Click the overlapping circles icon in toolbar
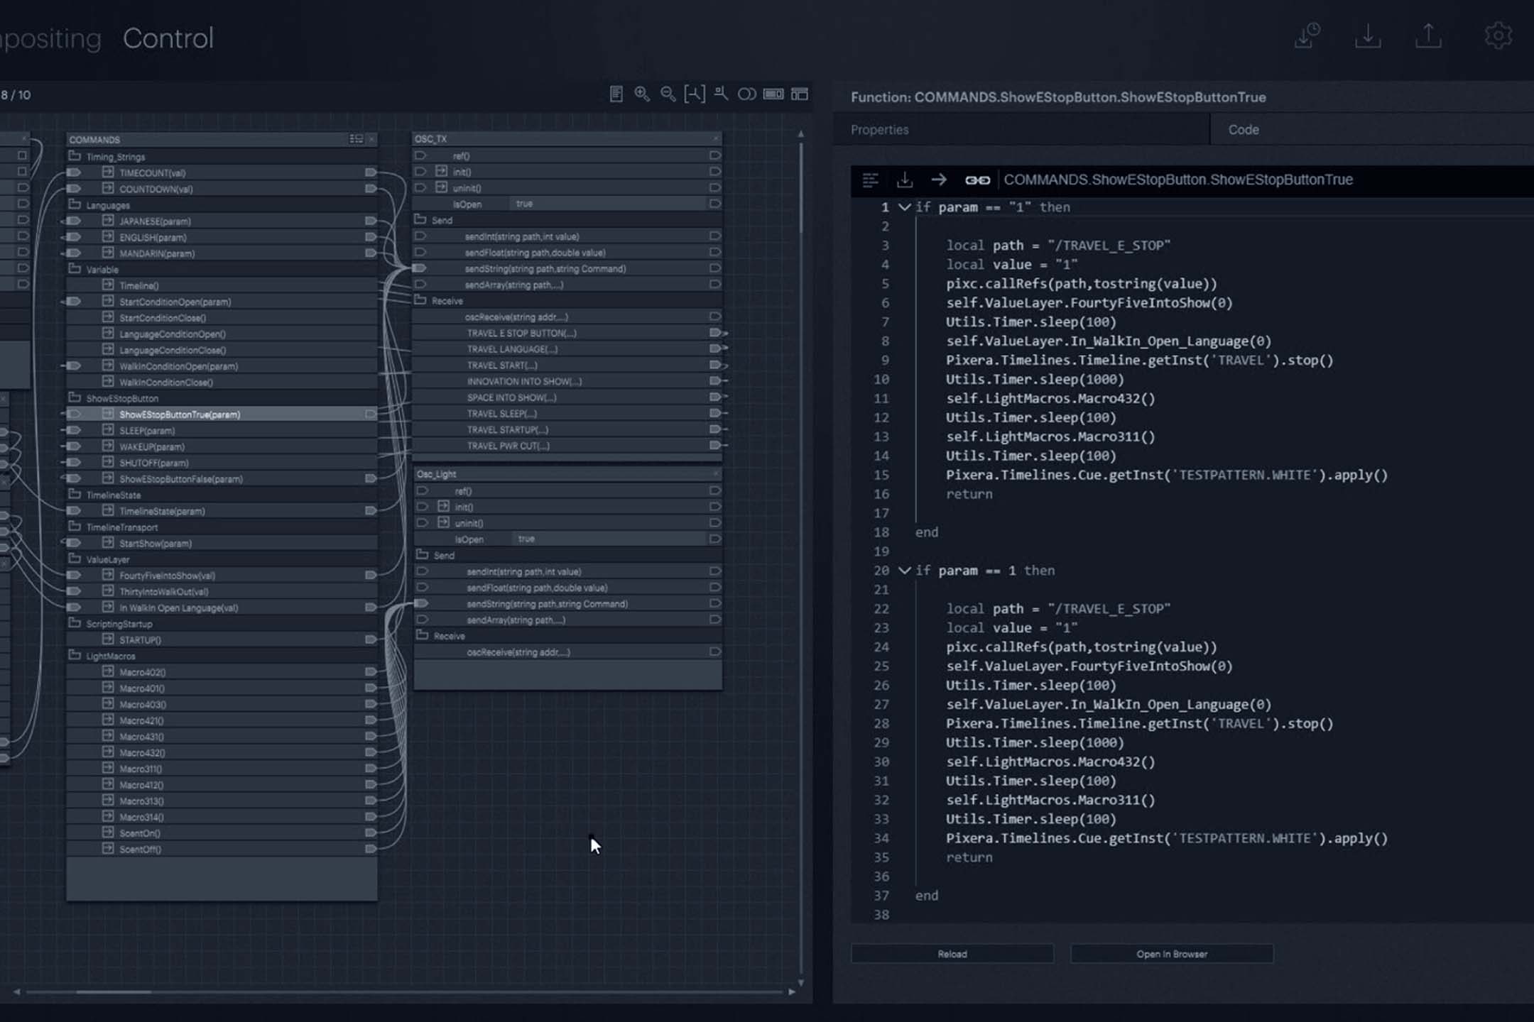 [x=746, y=94]
